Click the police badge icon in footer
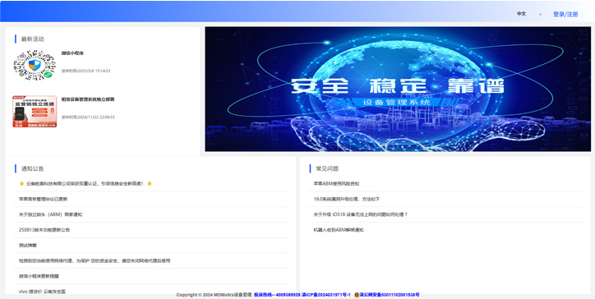Image resolution: width=595 pixels, height=299 pixels. tap(357, 295)
